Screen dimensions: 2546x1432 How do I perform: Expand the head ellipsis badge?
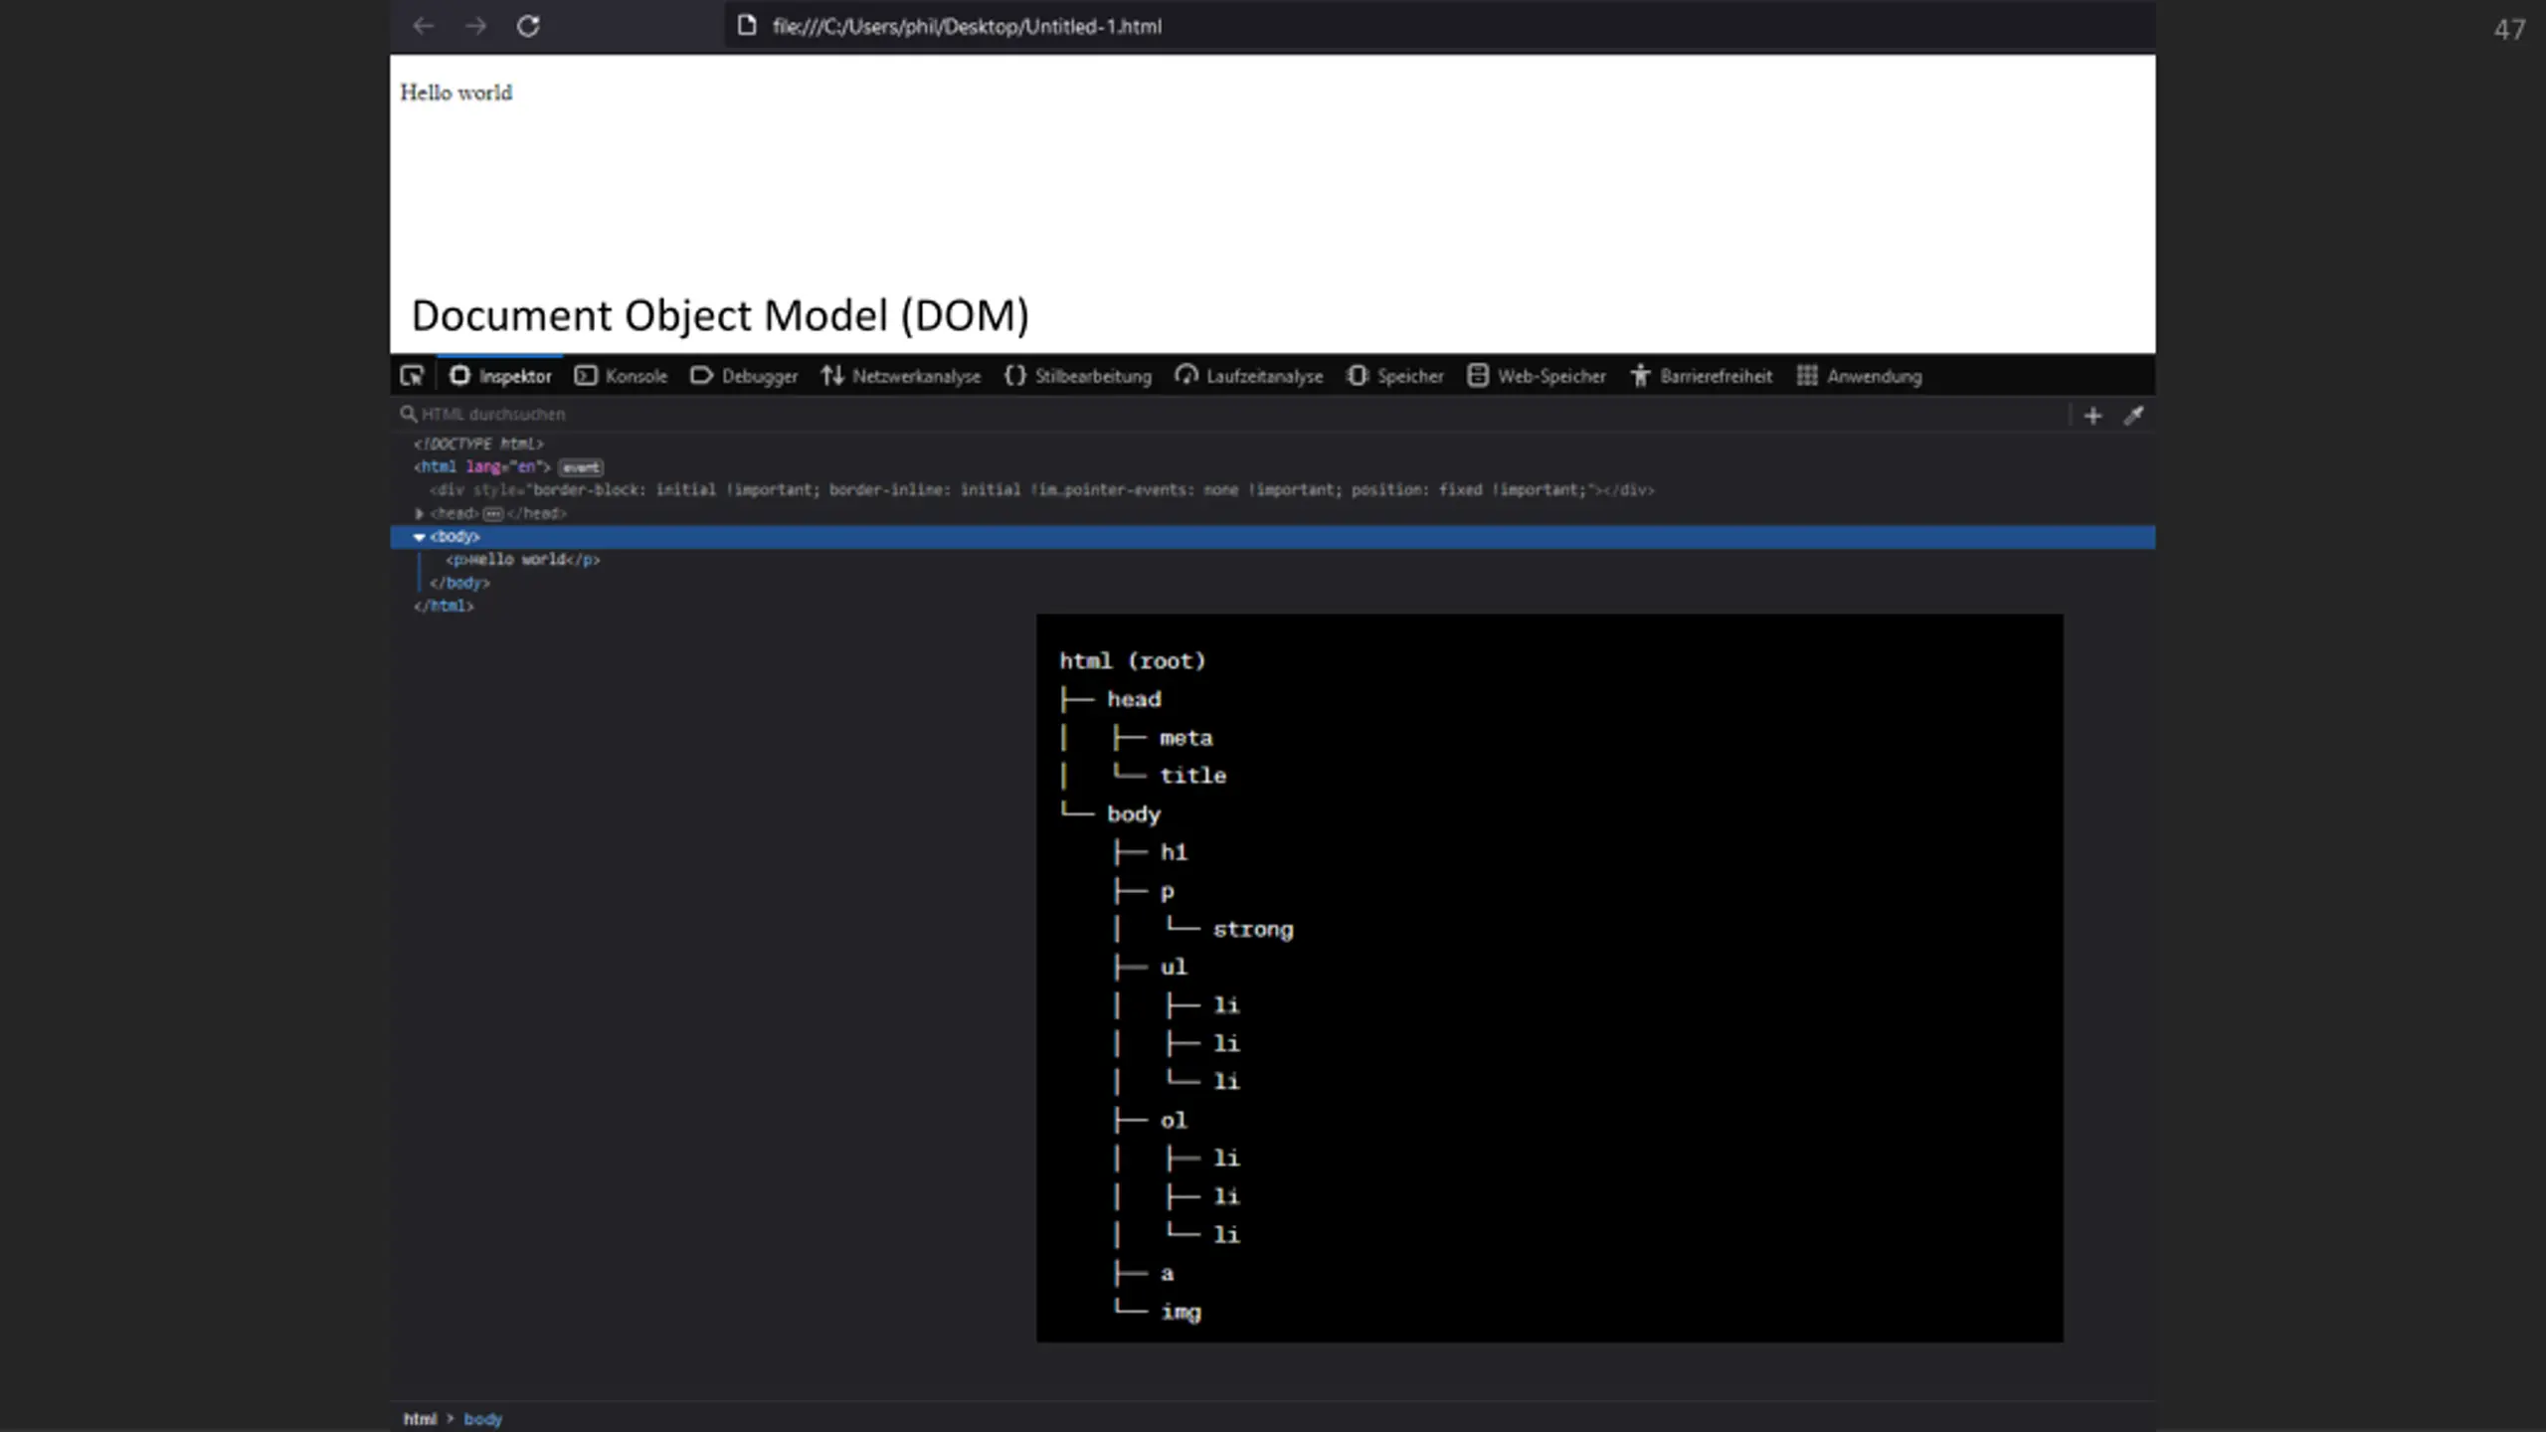click(493, 514)
